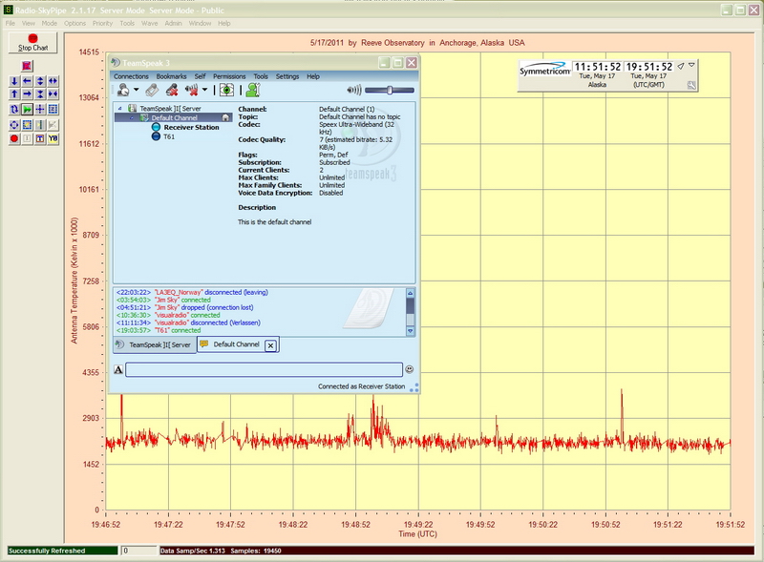
Task: Select the Receiver Station client
Action: (x=191, y=127)
